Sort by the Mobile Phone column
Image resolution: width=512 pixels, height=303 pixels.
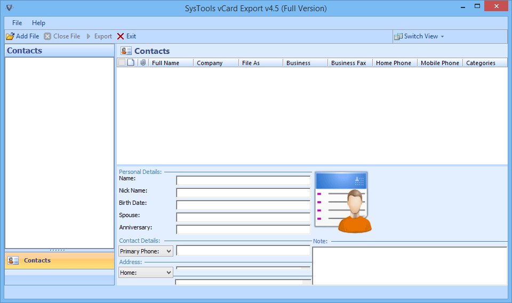(440, 63)
